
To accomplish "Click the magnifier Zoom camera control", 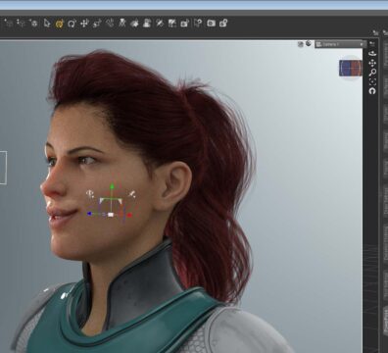I will pos(372,73).
